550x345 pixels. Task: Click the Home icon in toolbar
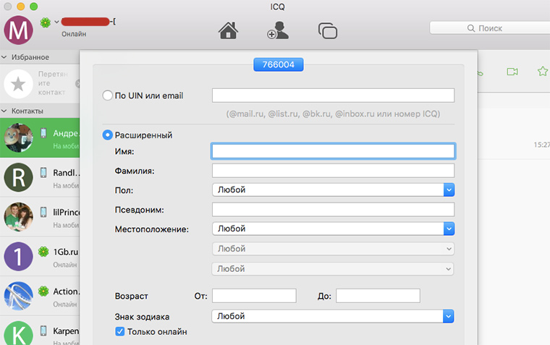(x=228, y=30)
